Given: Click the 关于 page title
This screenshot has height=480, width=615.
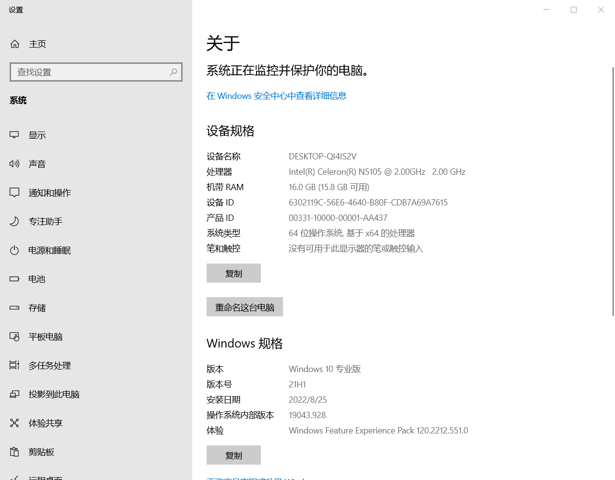Looking at the screenshot, I should (223, 43).
